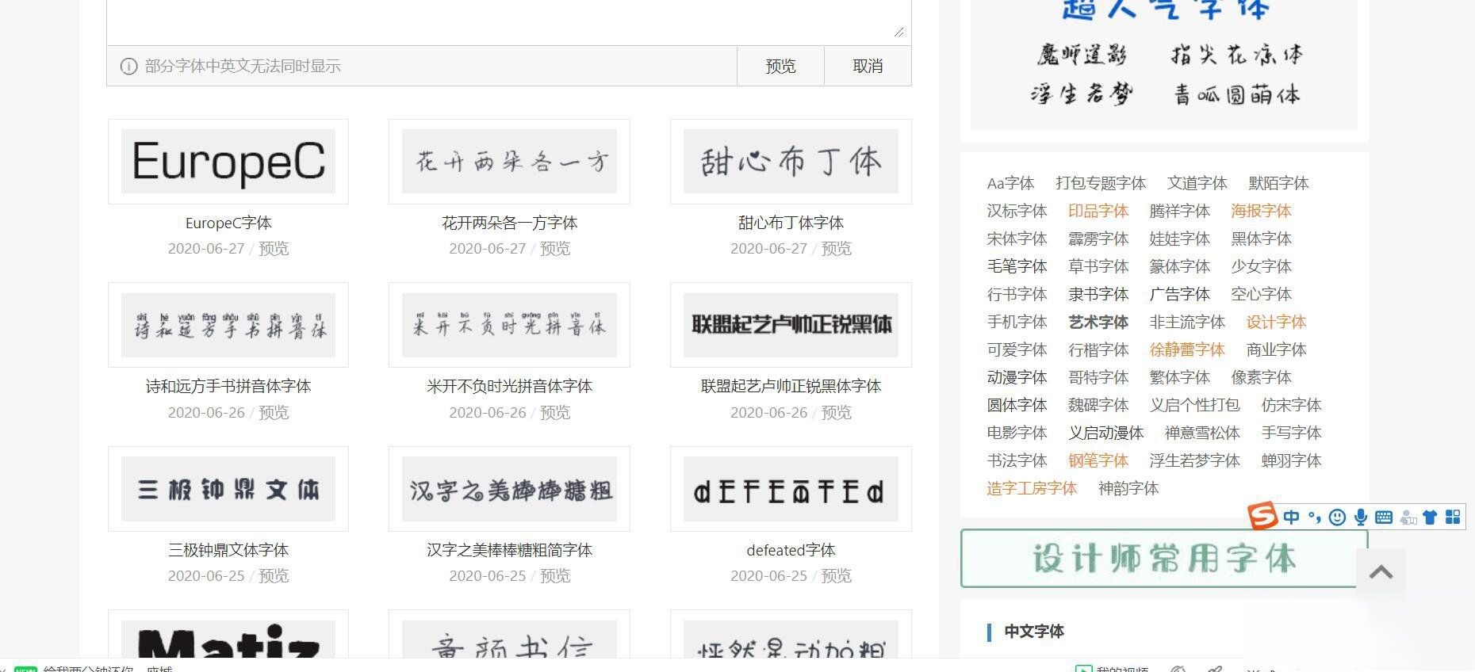The height and width of the screenshot is (672, 1475).
Task: Toggle punctuation mode in Sogou bar
Action: (x=1314, y=517)
